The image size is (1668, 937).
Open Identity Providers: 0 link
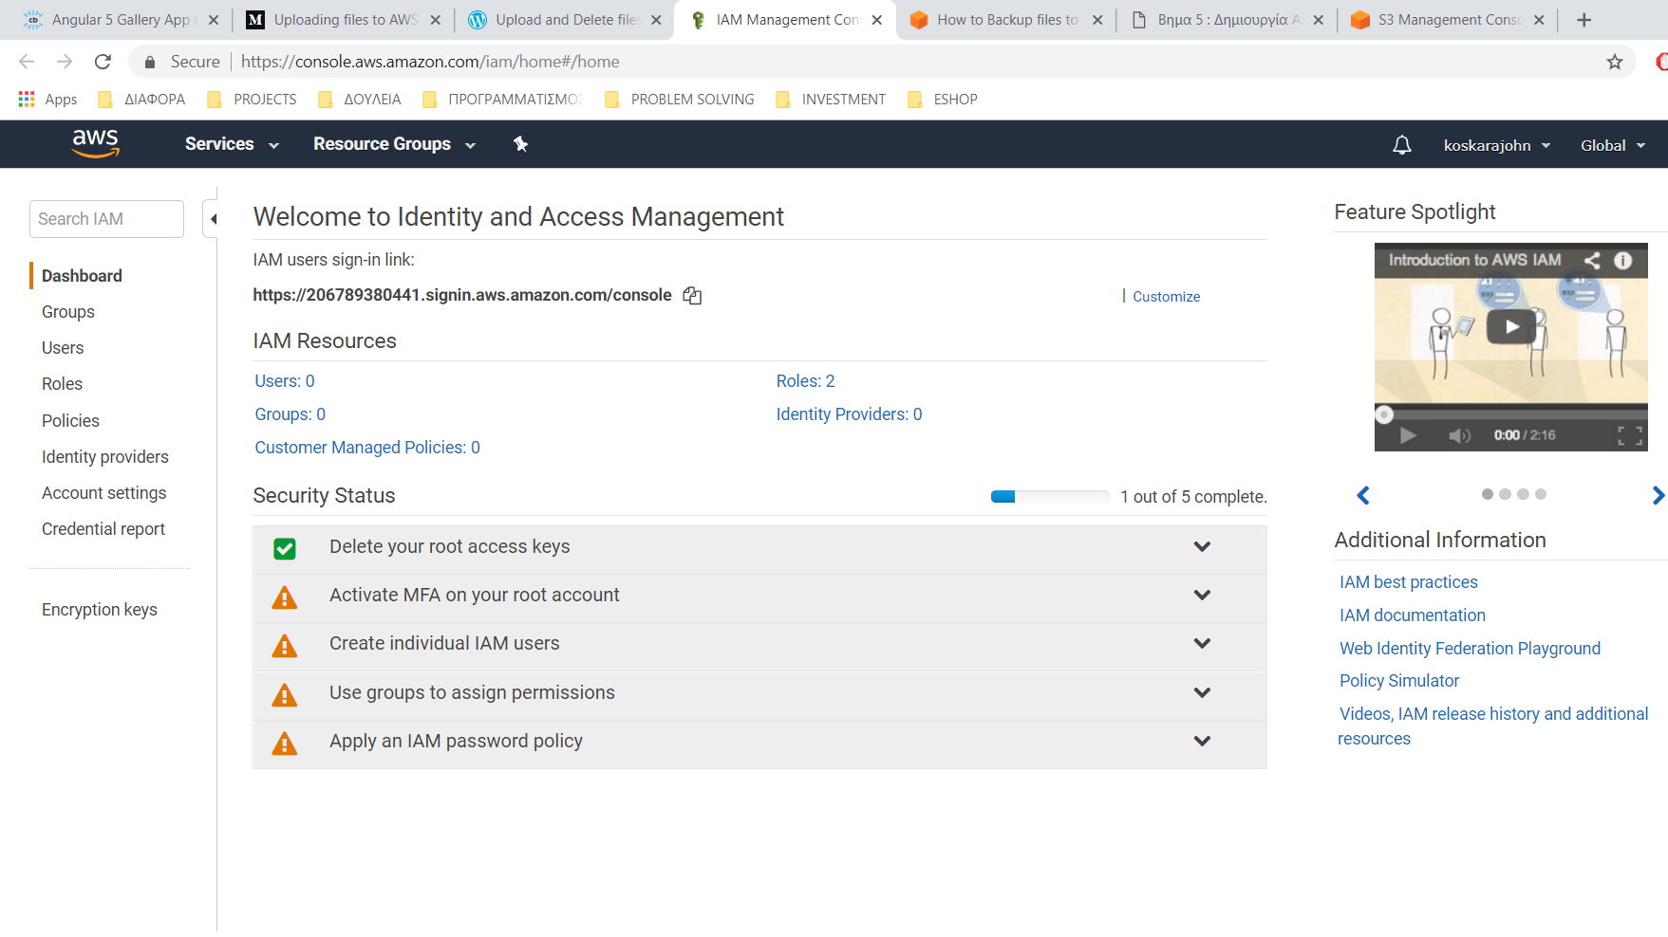click(x=849, y=414)
